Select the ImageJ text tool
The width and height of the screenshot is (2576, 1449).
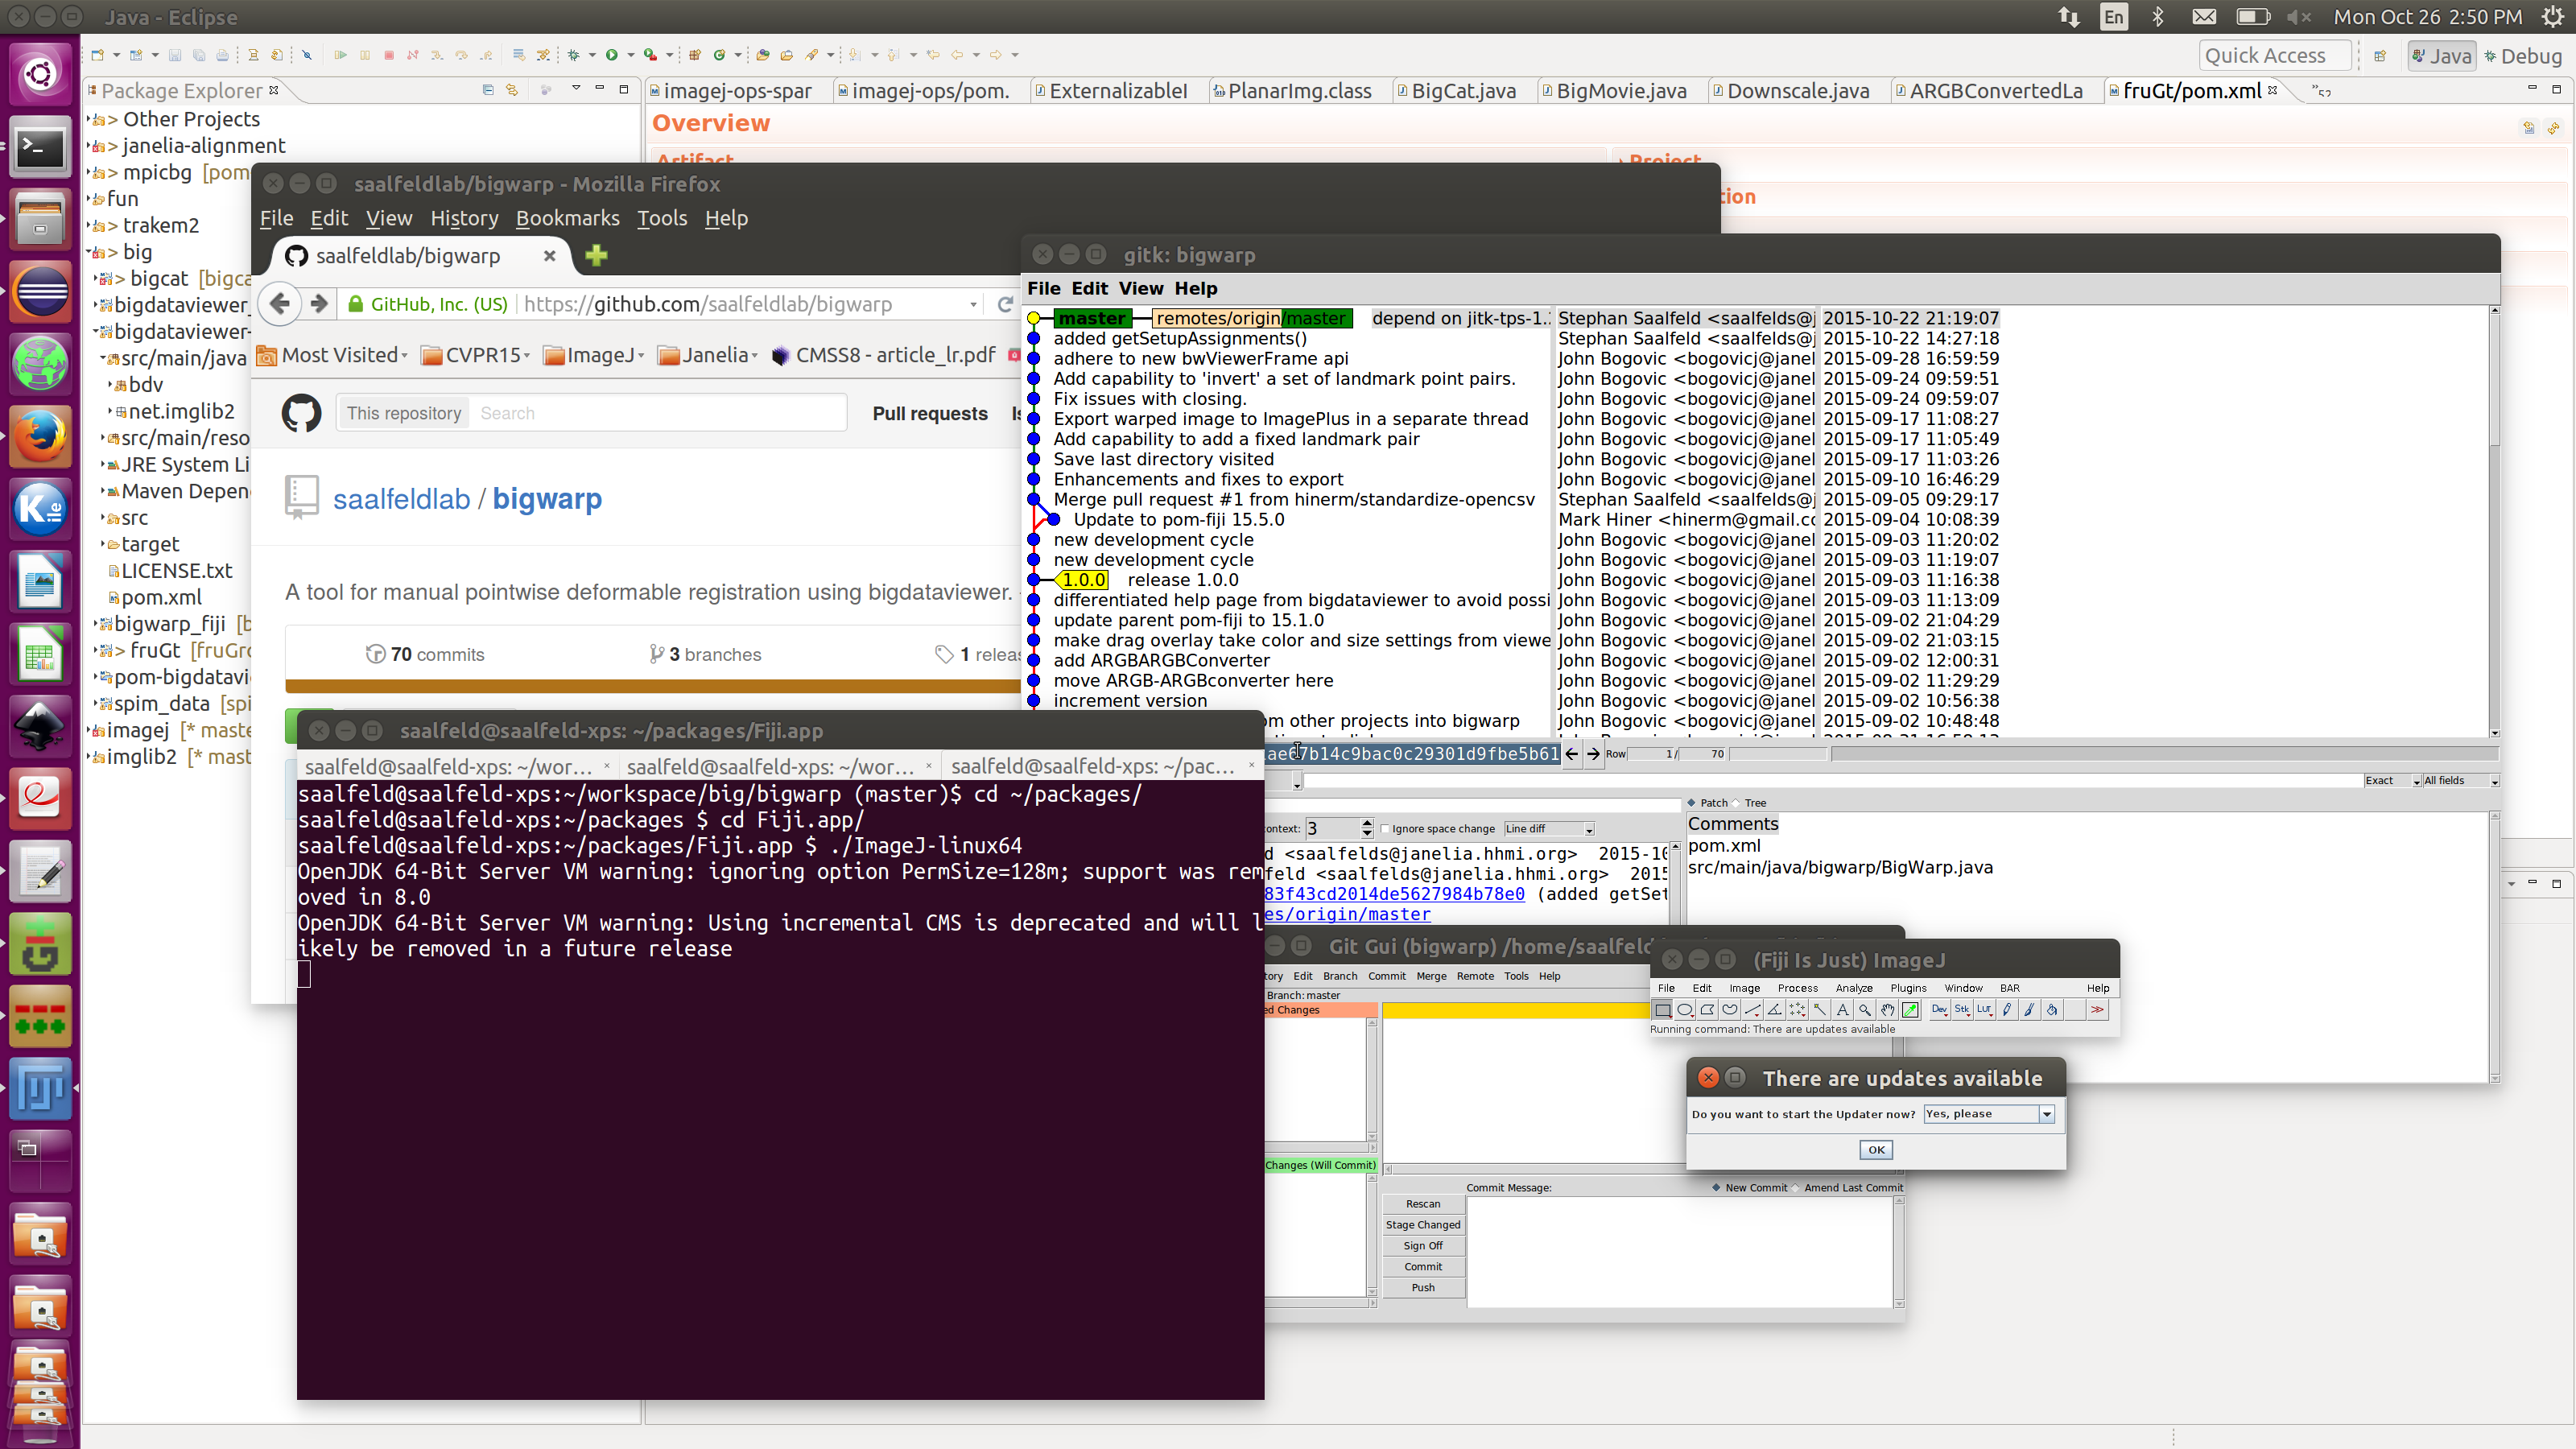[1843, 1010]
